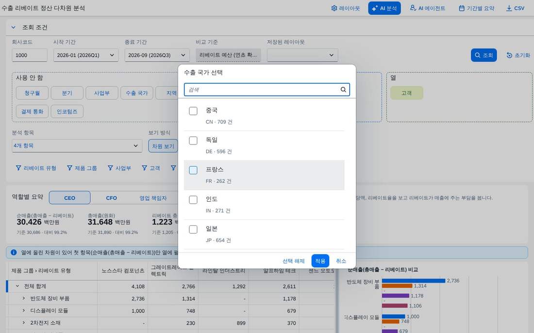The image size is (534, 333).
Task: Expand the 2차전지 소재 row
Action: (x=23, y=322)
